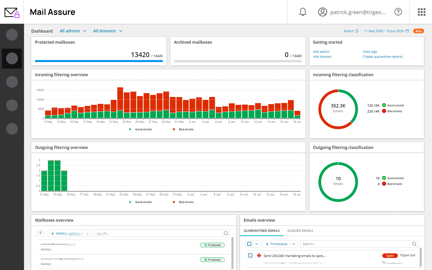Screen dimensions: 432x270
Task: Open the notifications bell
Action: click(x=303, y=12)
